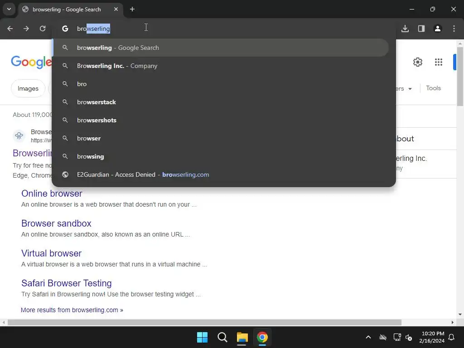Open the Browser sandbox link
The width and height of the screenshot is (464, 348).
click(x=56, y=223)
